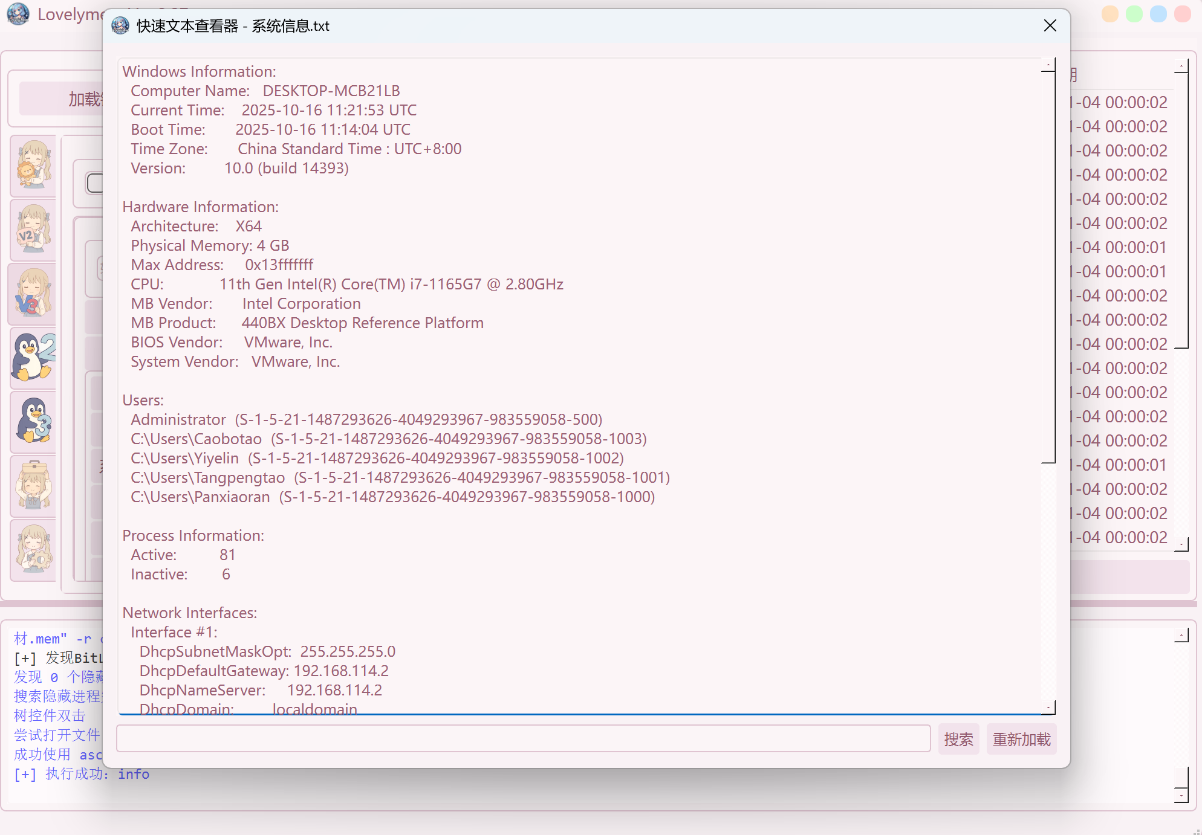The width and height of the screenshot is (1202, 835).
Task: Open the girl with gear sidebar icon
Action: point(34,550)
